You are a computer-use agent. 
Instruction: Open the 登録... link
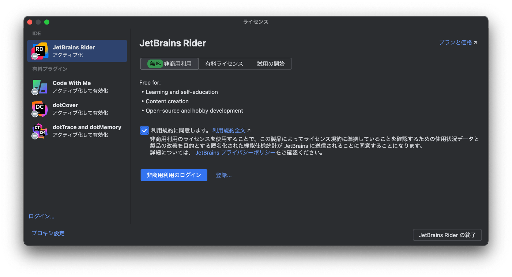coord(224,175)
